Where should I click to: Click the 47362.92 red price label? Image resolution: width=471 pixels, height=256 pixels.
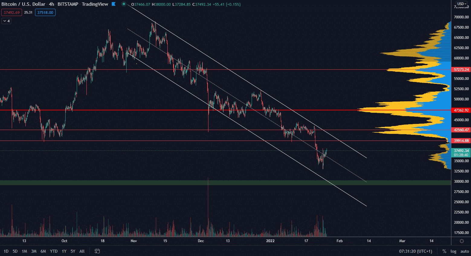point(461,110)
